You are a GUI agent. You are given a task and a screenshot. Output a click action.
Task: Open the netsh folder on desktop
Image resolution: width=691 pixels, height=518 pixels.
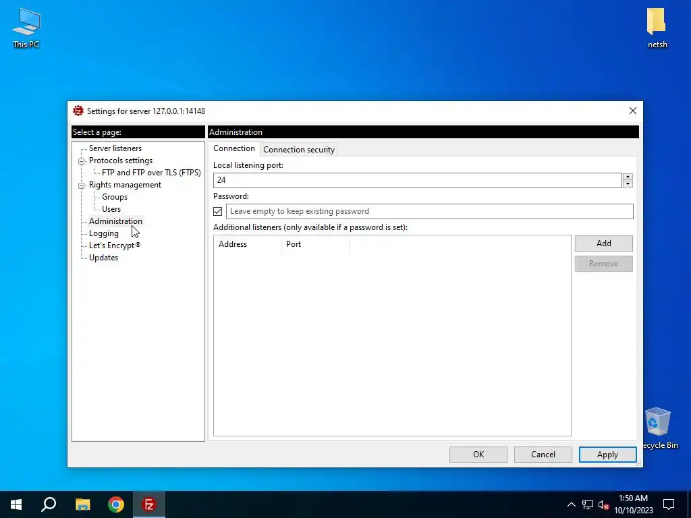[x=657, y=28]
